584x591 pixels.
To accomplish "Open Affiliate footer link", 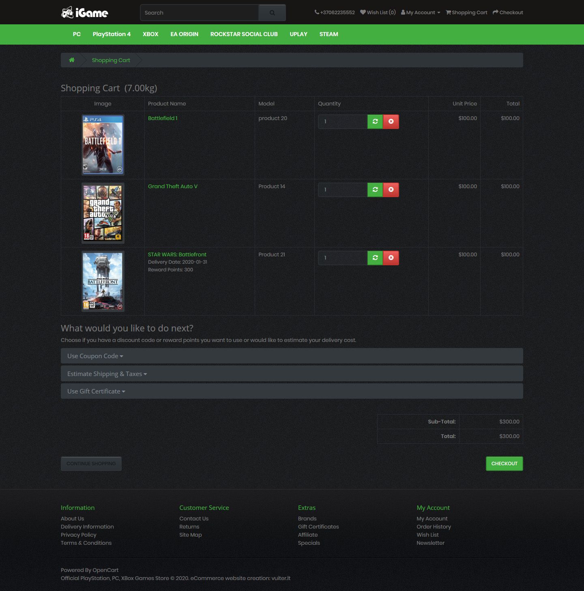I will [308, 535].
